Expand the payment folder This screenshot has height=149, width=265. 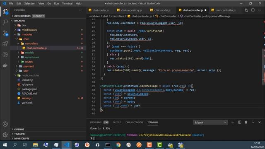point(48,66)
